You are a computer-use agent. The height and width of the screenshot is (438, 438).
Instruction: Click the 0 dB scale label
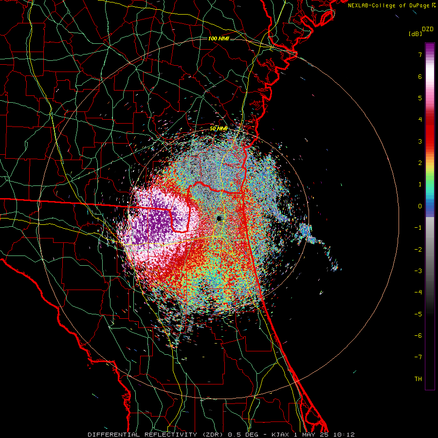(x=420, y=206)
